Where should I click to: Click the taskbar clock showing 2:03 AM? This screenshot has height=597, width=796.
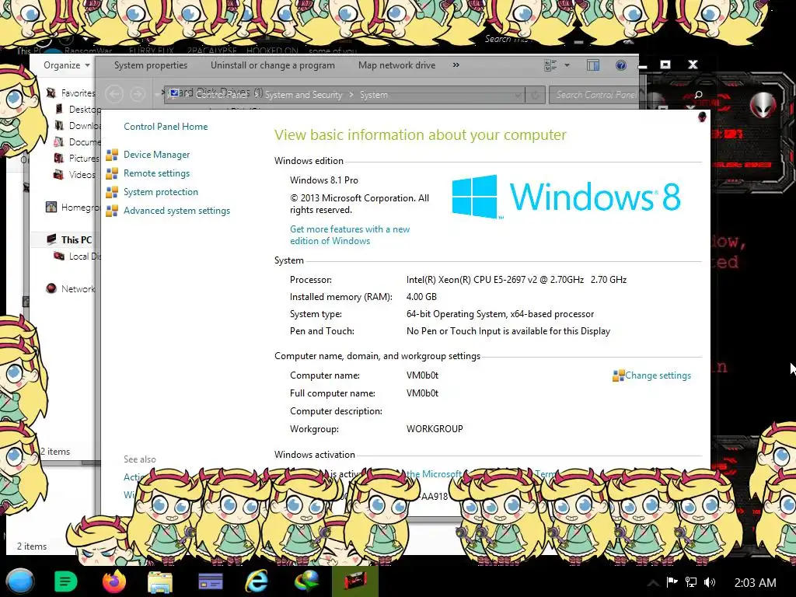[755, 583]
